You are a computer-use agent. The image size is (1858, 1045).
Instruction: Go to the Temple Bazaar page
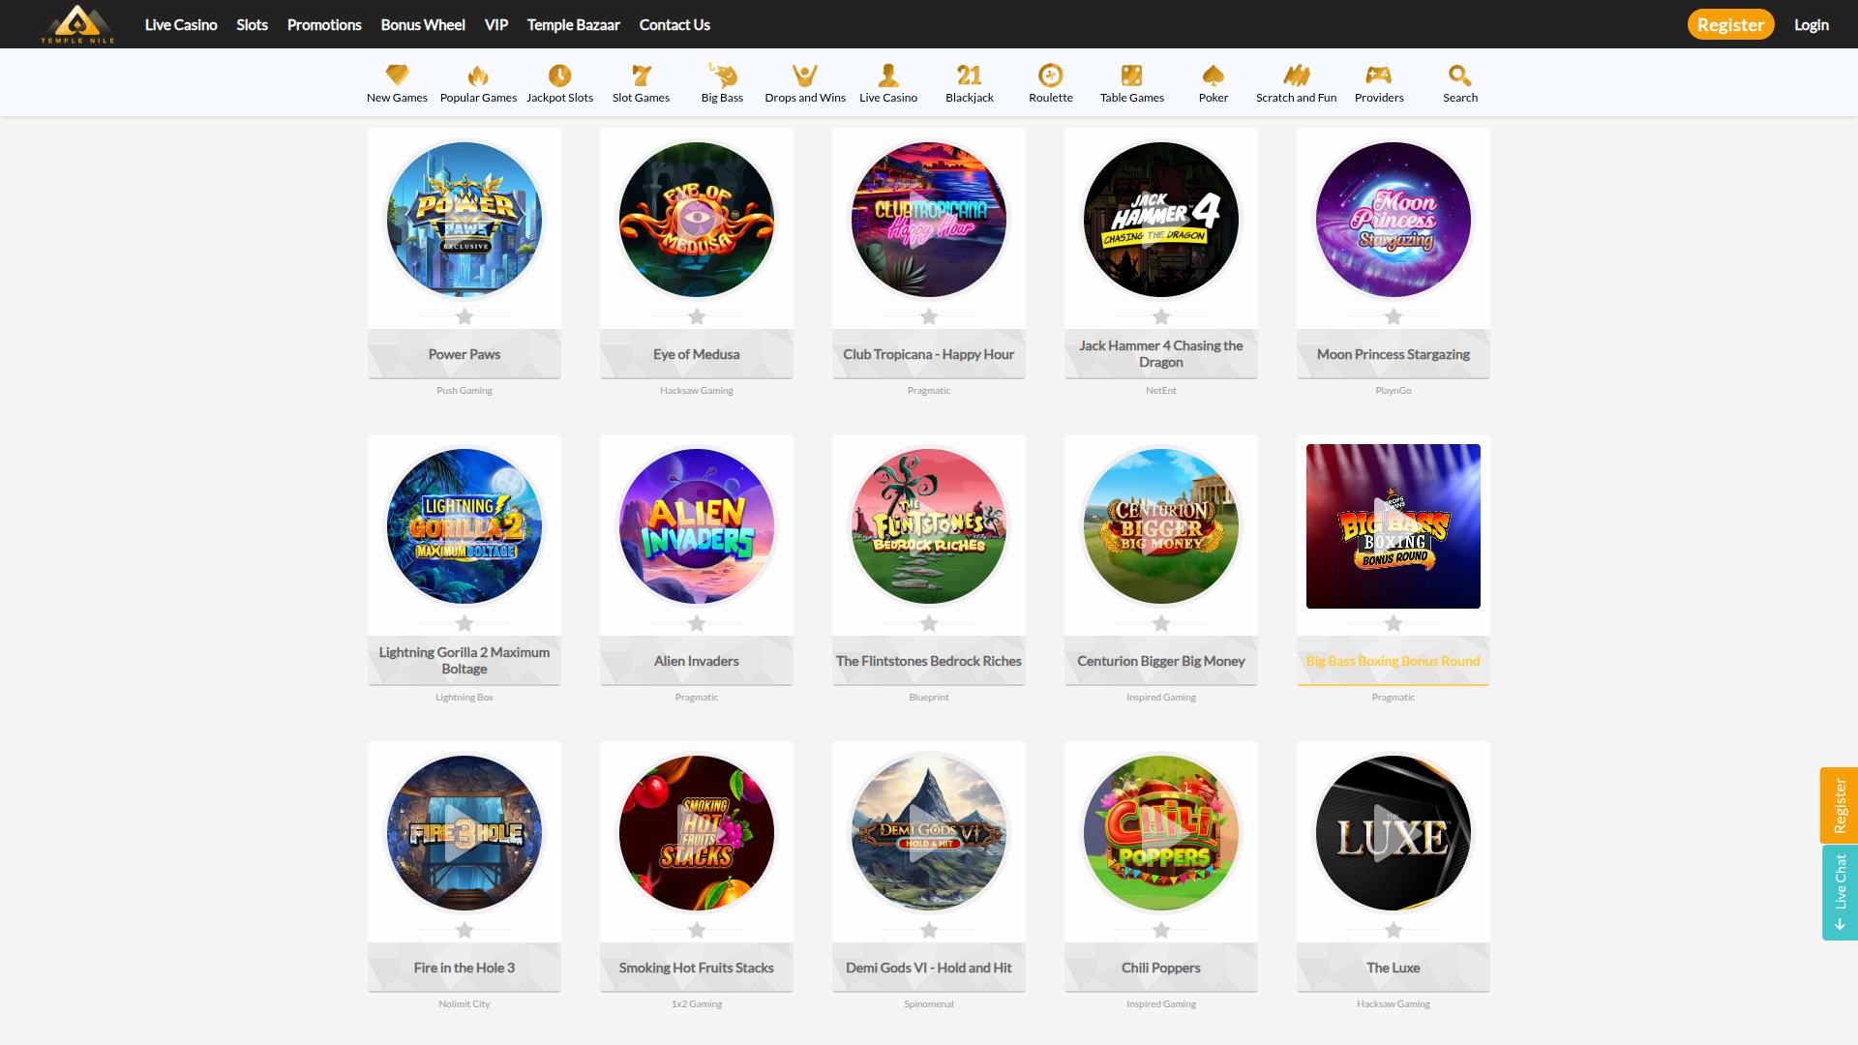click(x=574, y=24)
